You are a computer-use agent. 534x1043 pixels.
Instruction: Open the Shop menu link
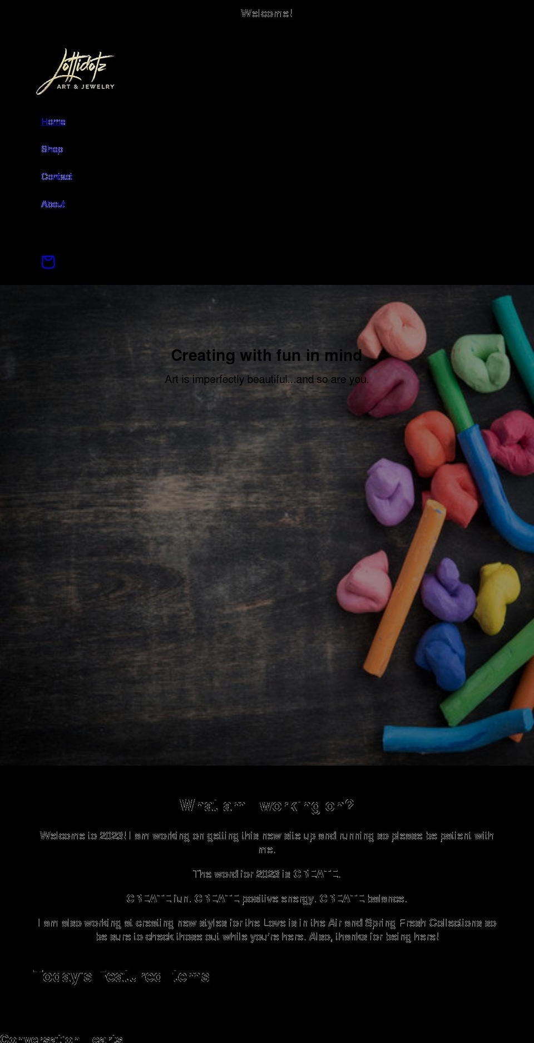coord(52,149)
